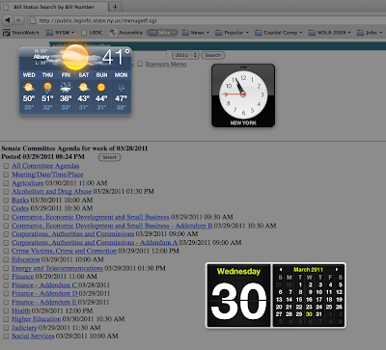The height and width of the screenshot is (350, 386).
Task: Open the LBDC bookmark
Action: [x=92, y=33]
